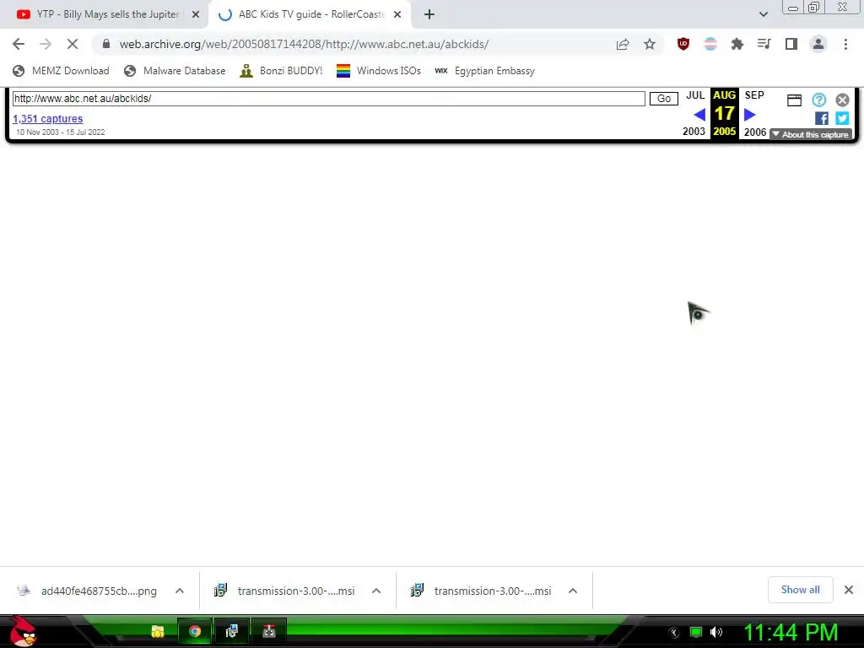Image resolution: width=864 pixels, height=648 pixels.
Task: Share capture on Twitter
Action: coord(842,118)
